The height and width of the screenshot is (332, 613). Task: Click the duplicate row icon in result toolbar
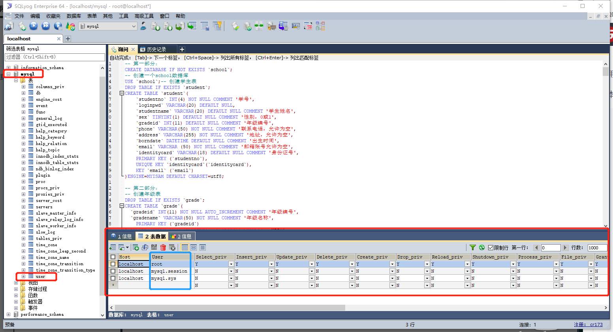click(x=145, y=247)
